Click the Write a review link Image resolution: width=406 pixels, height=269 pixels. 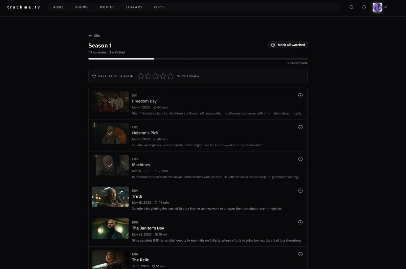pos(188,76)
